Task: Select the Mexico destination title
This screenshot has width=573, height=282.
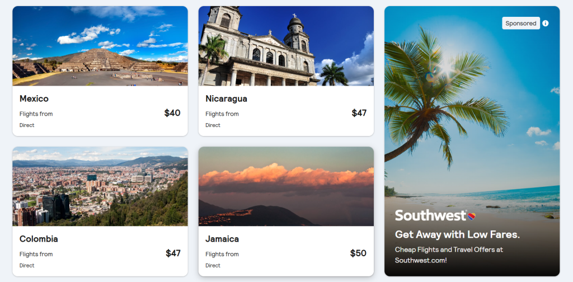Action: pos(34,98)
